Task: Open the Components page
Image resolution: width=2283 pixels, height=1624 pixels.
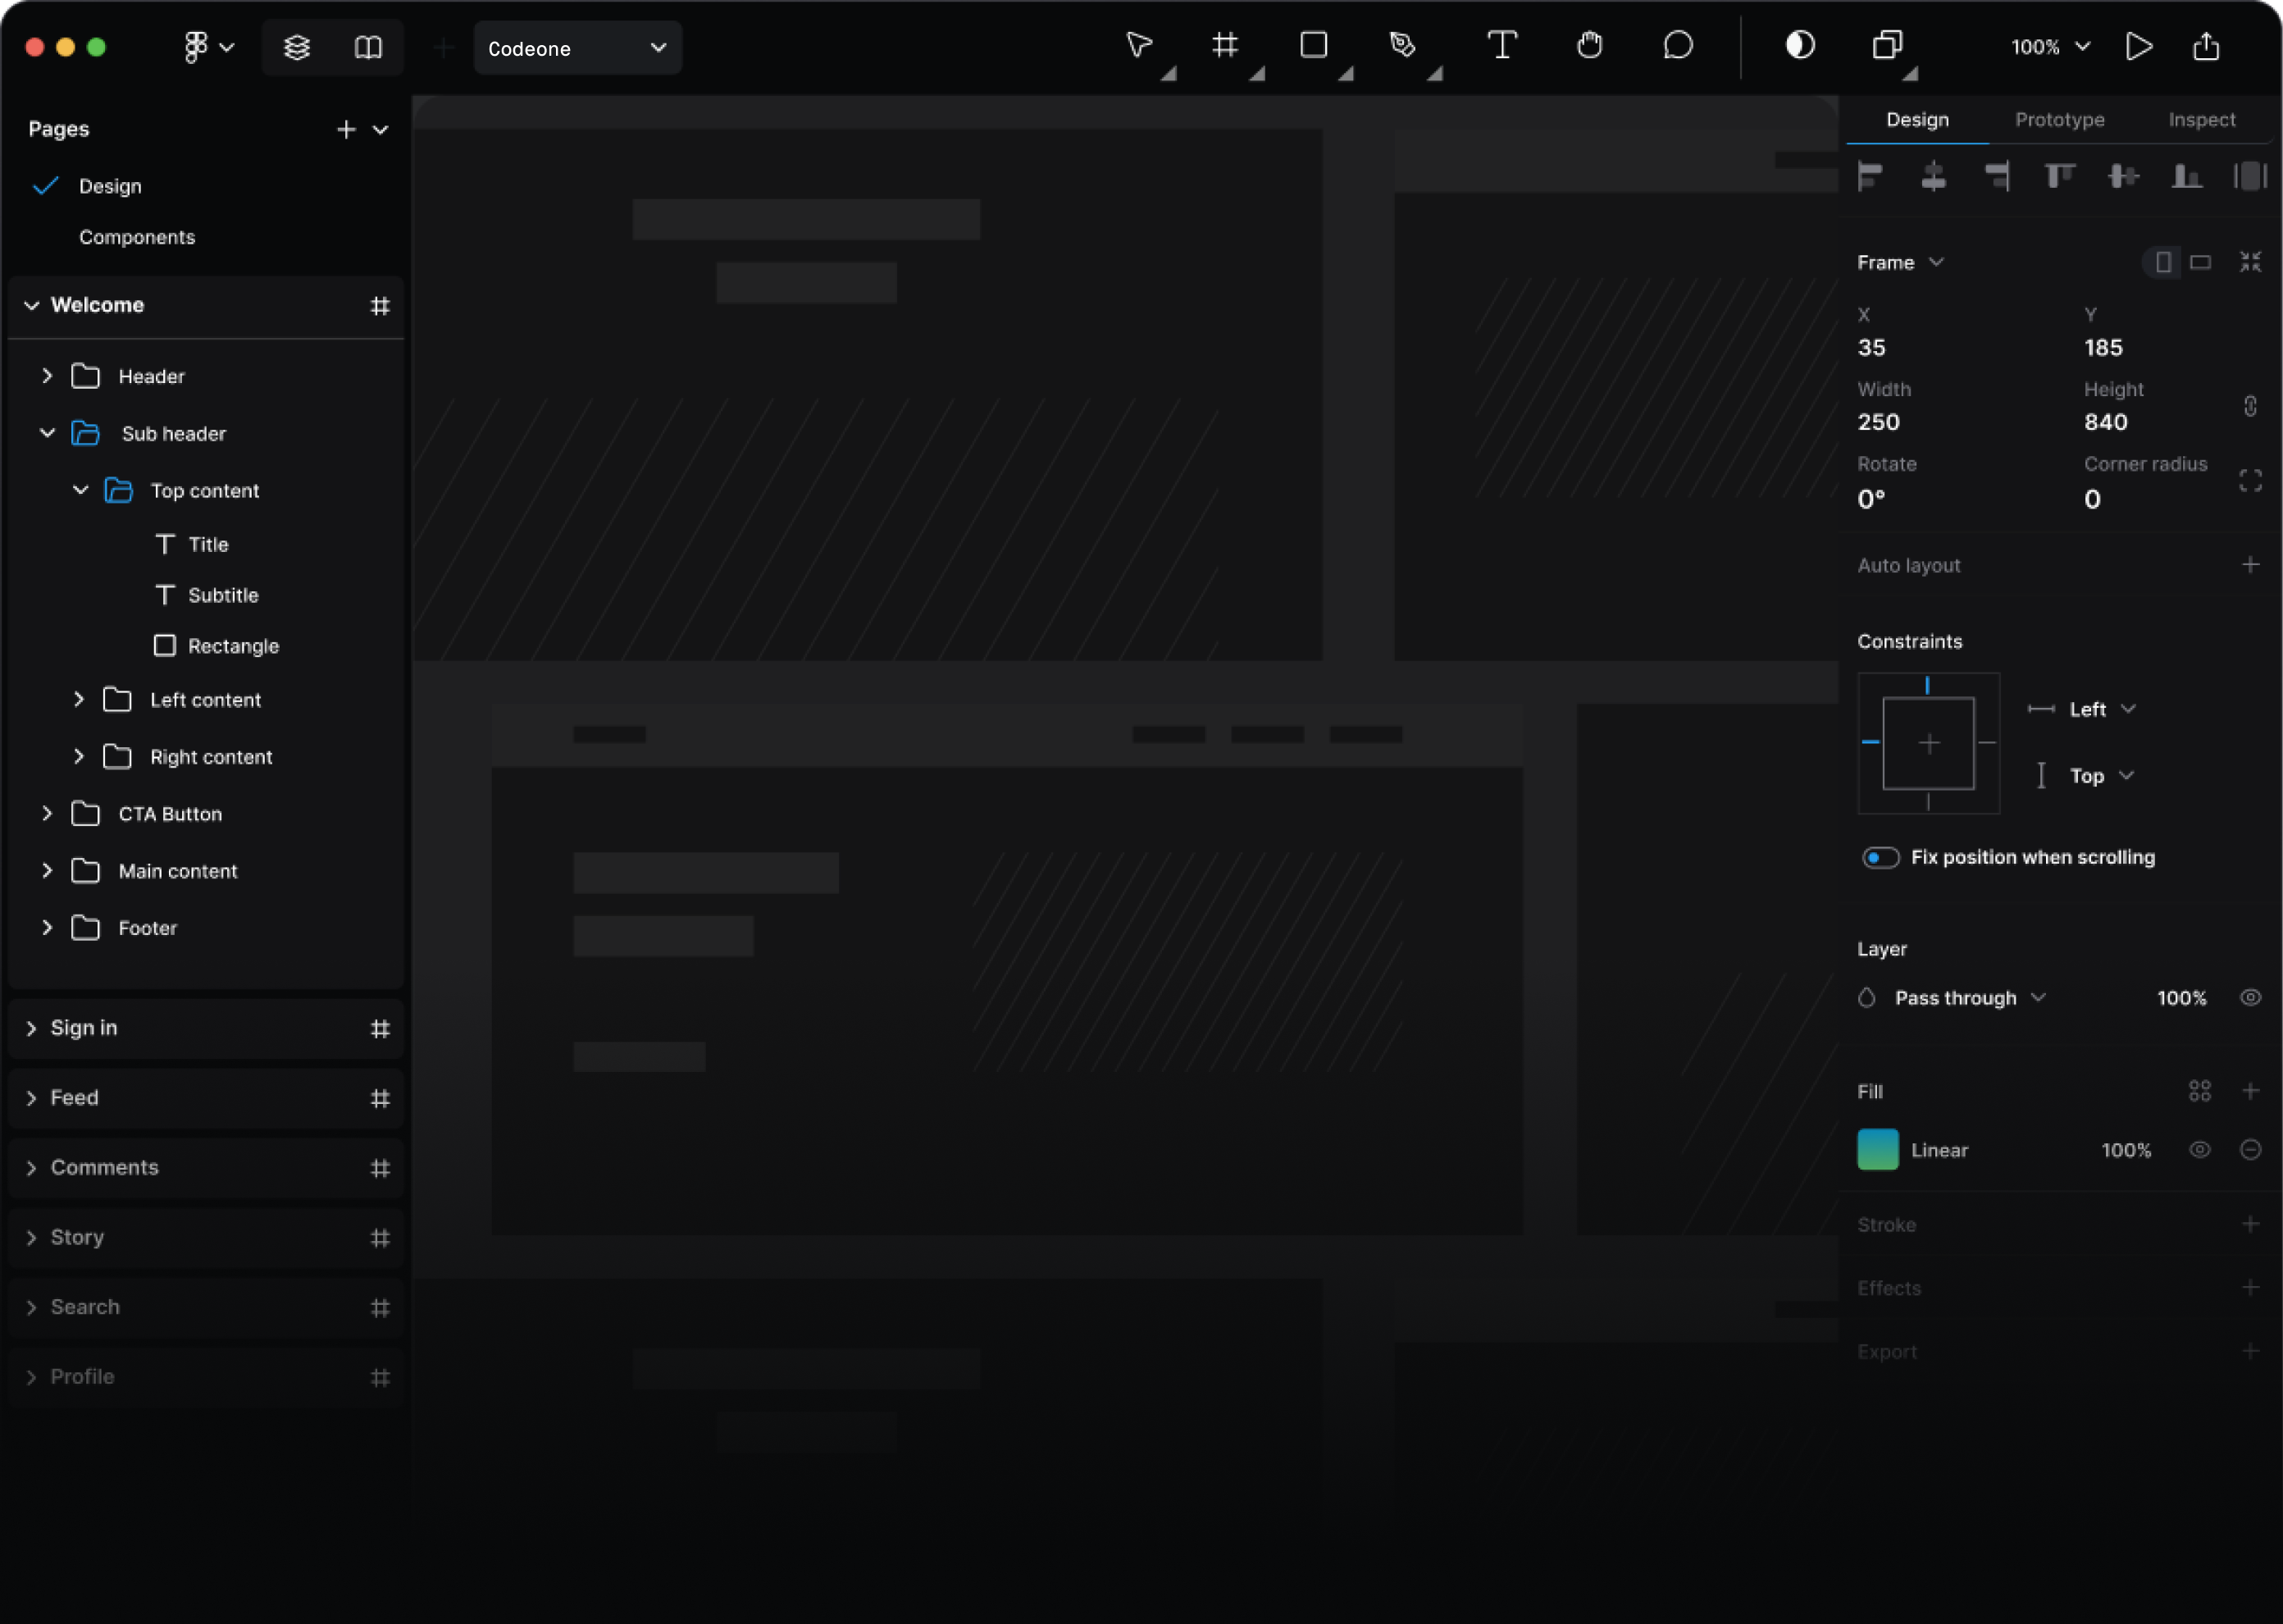Action: [138, 237]
